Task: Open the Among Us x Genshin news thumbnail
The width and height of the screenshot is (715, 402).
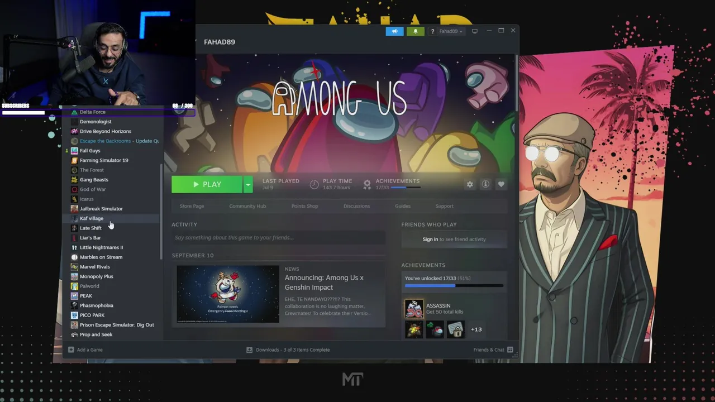Action: click(x=228, y=294)
